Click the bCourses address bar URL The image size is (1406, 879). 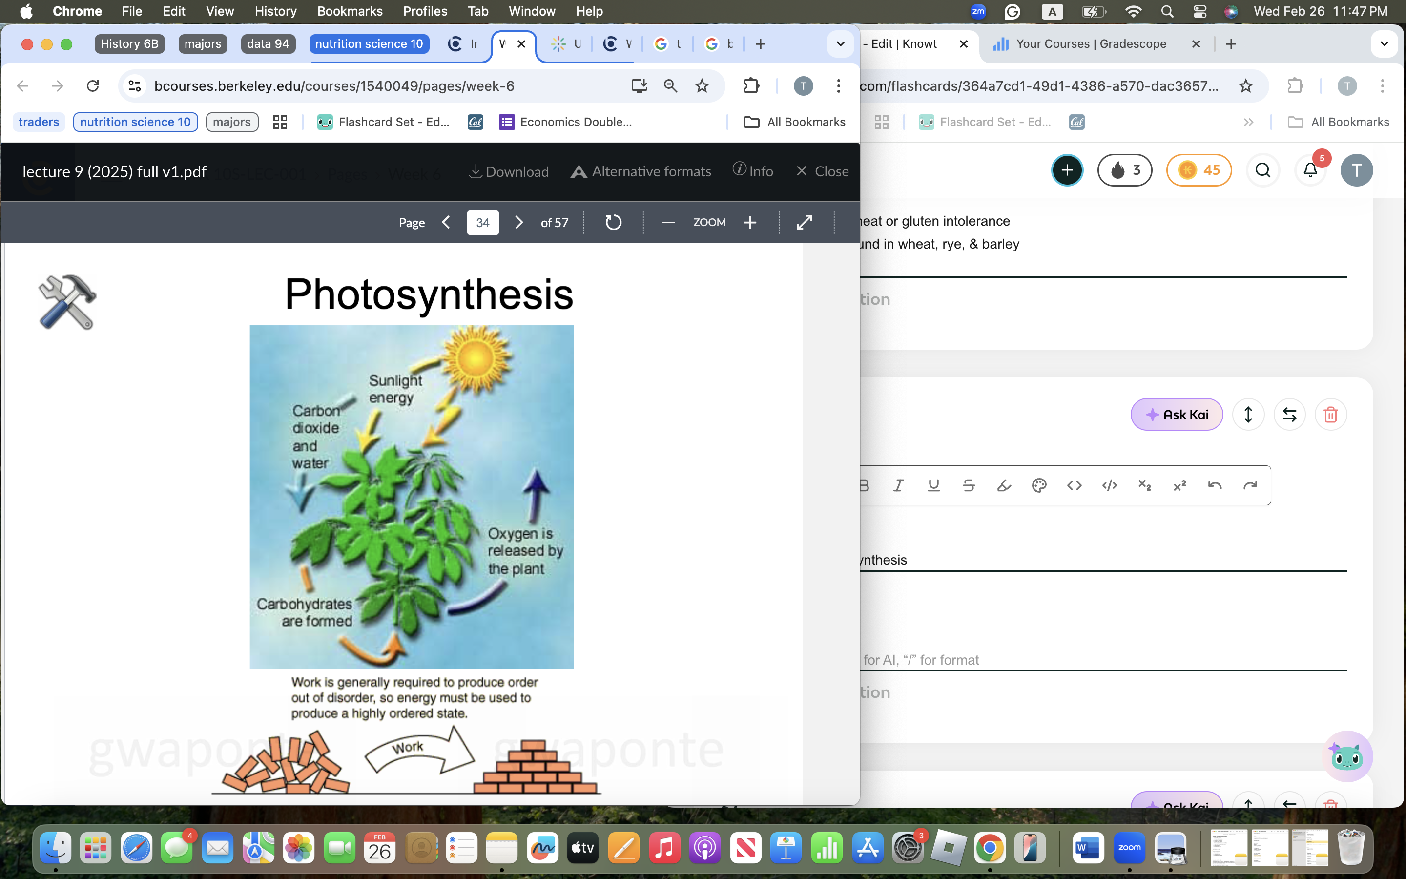334,86
